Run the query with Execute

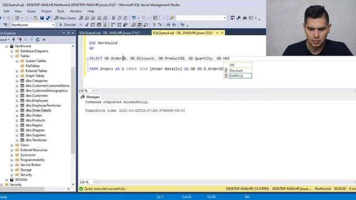(x=67, y=24)
